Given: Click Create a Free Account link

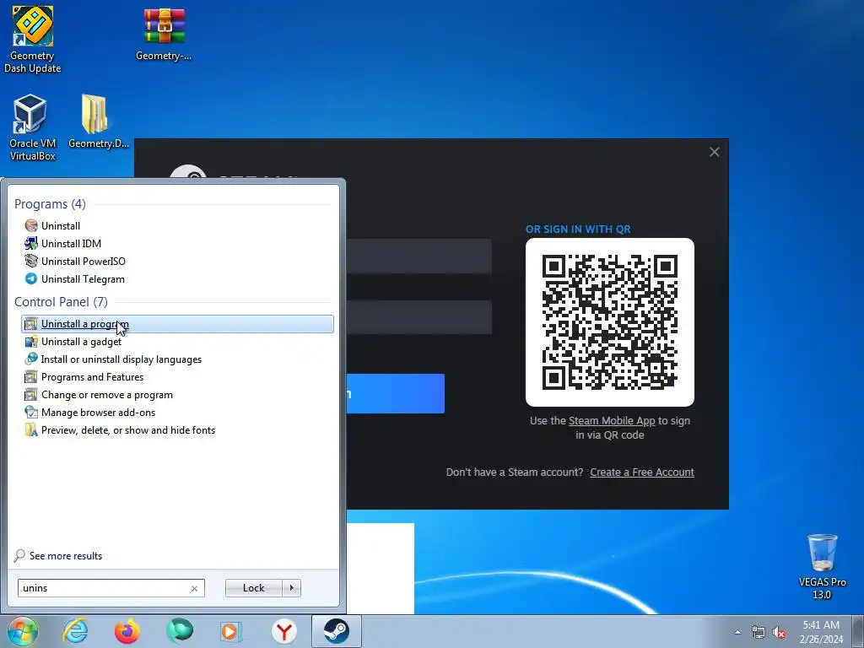Looking at the screenshot, I should pyautogui.click(x=642, y=472).
